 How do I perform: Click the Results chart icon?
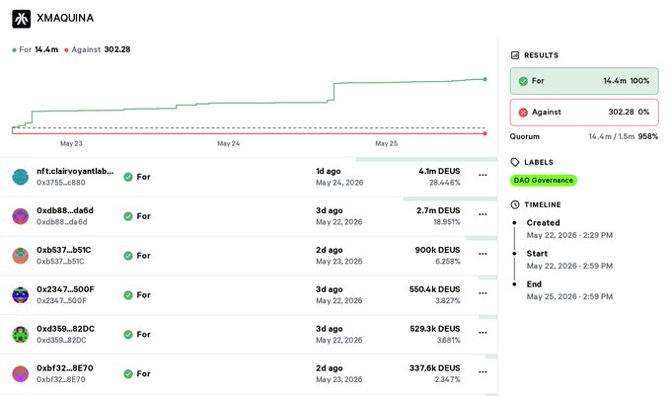click(x=515, y=55)
